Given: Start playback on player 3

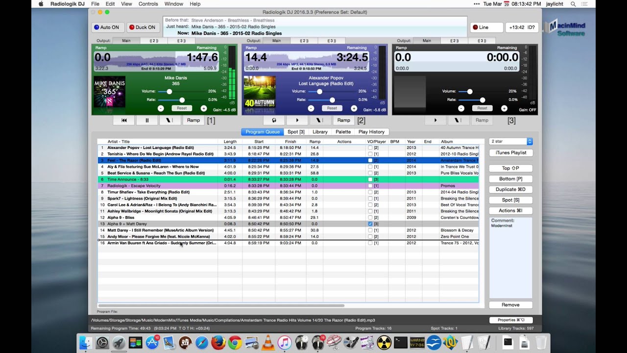Looking at the screenshot, I should tap(435, 120).
